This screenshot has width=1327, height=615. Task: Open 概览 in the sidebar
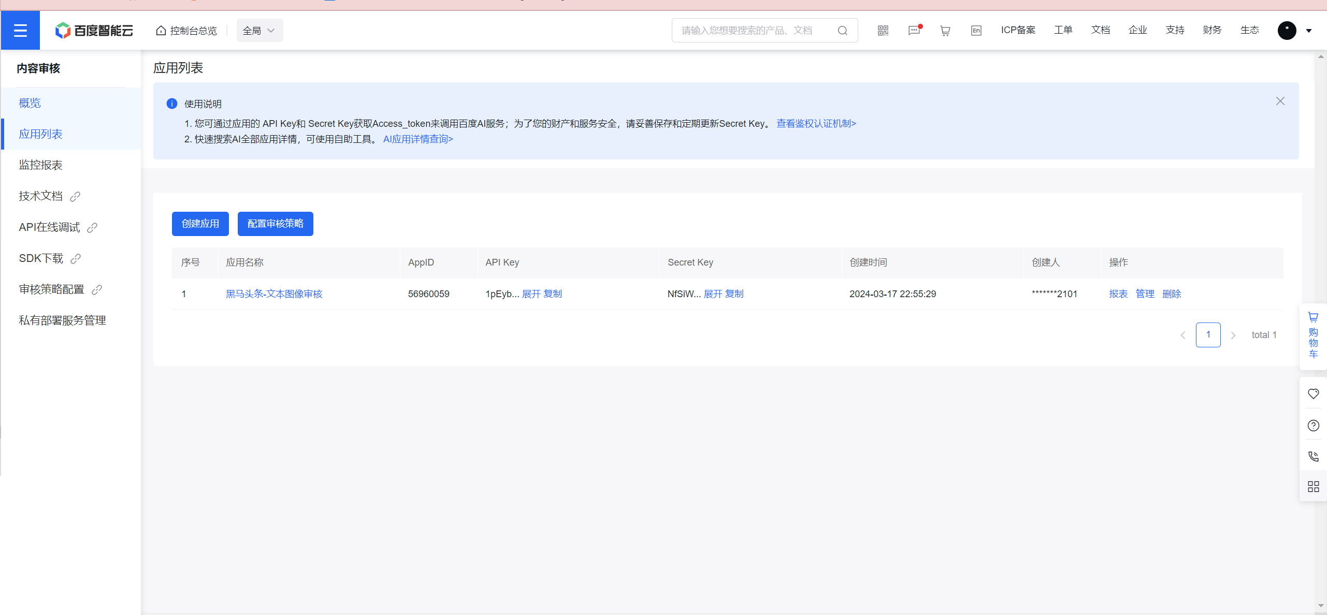pyautogui.click(x=30, y=103)
